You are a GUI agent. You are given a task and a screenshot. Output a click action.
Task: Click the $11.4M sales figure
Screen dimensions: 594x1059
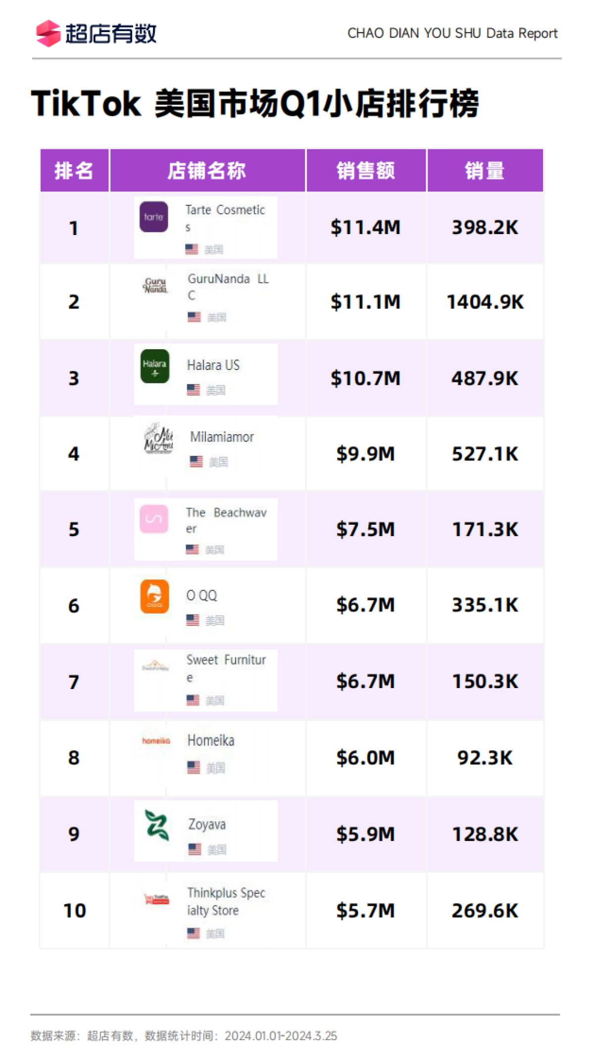click(365, 228)
